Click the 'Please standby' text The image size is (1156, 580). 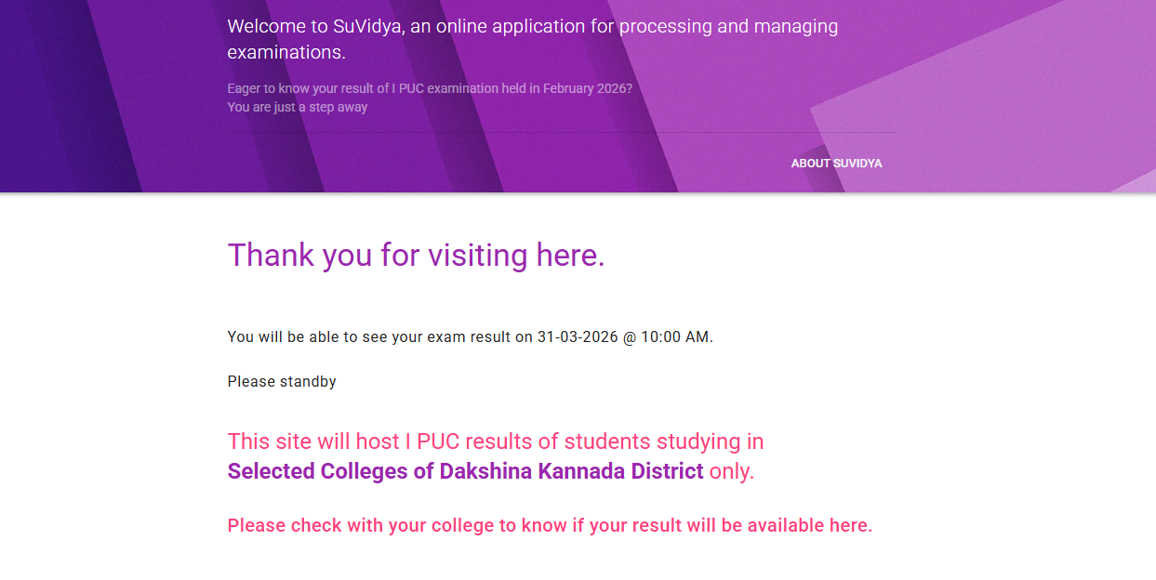click(281, 381)
